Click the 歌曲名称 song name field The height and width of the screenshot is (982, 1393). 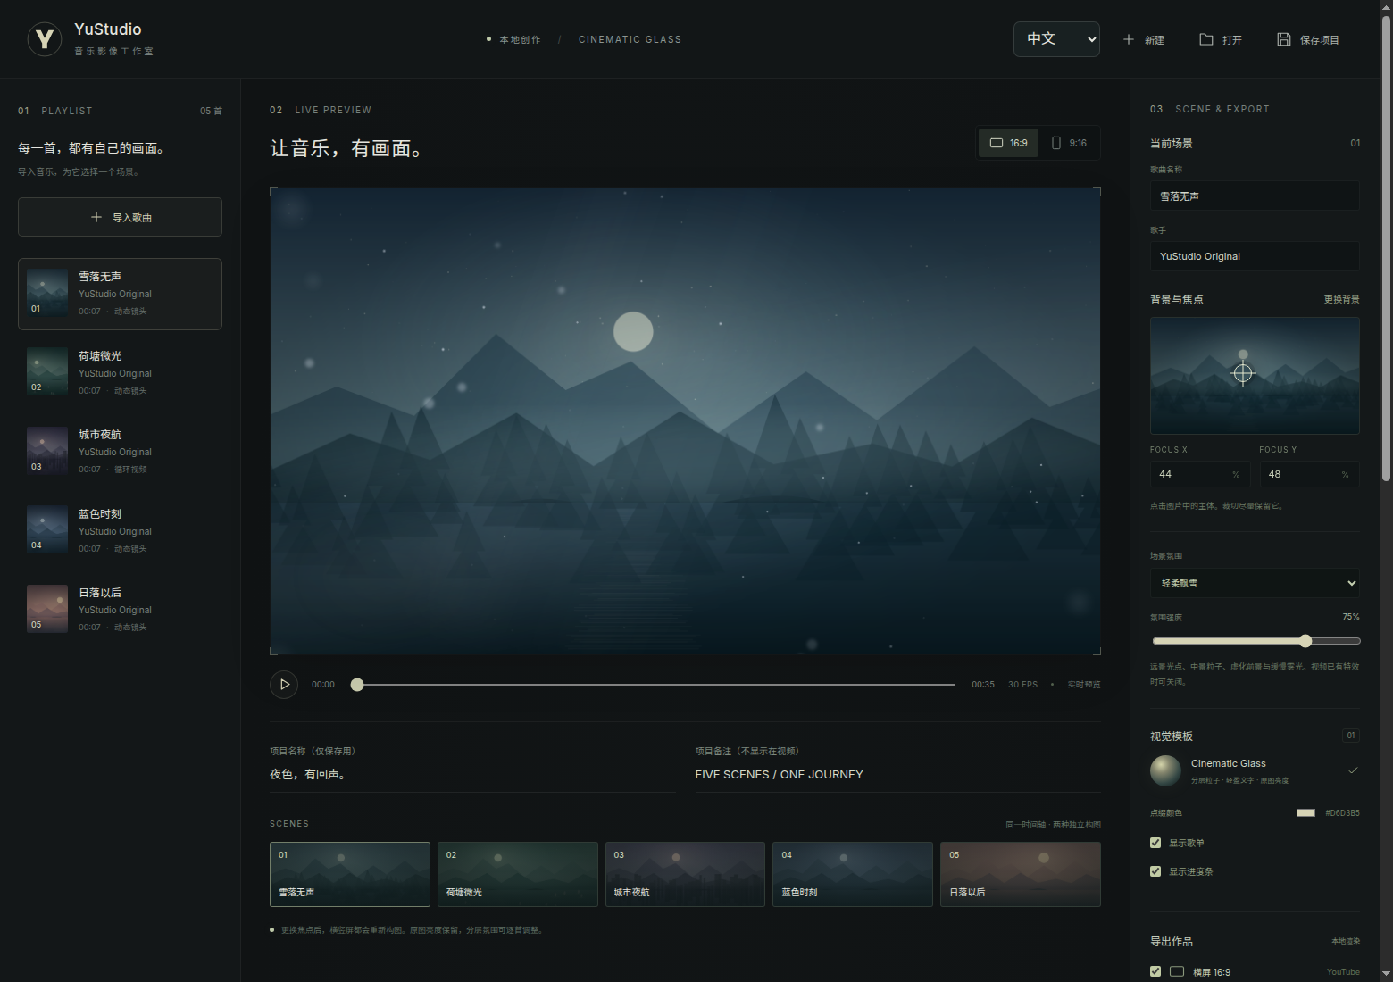click(x=1255, y=196)
